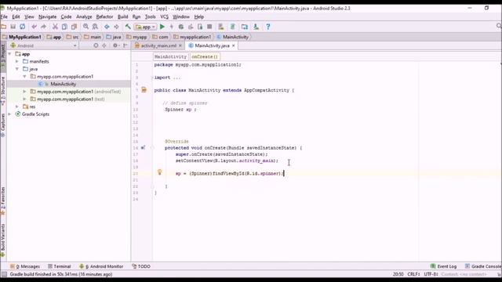Open the VCS menu
The image size is (502, 282).
click(164, 16)
